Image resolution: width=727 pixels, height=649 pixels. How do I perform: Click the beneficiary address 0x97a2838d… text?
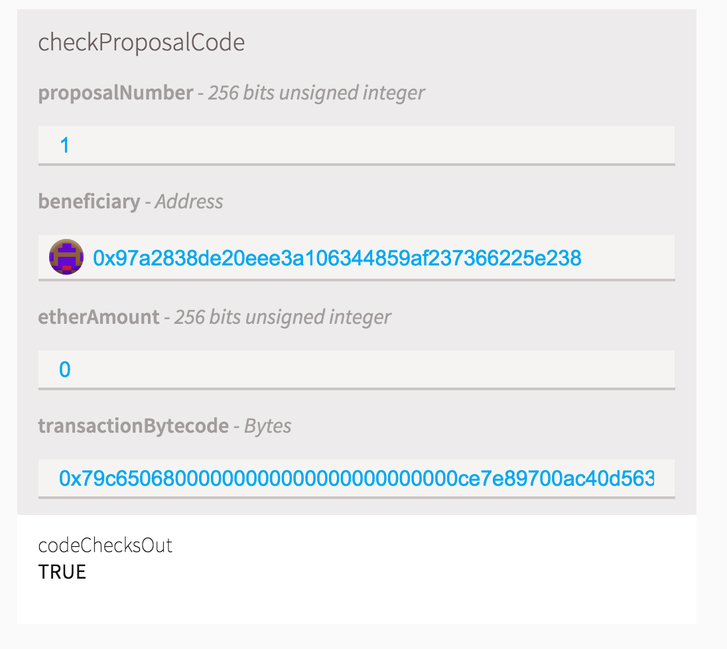(337, 257)
